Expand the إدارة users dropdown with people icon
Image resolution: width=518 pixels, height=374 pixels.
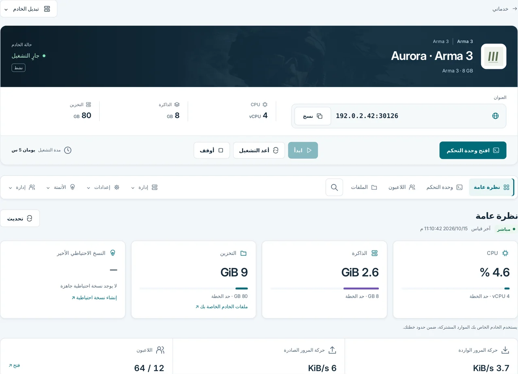[22, 187]
